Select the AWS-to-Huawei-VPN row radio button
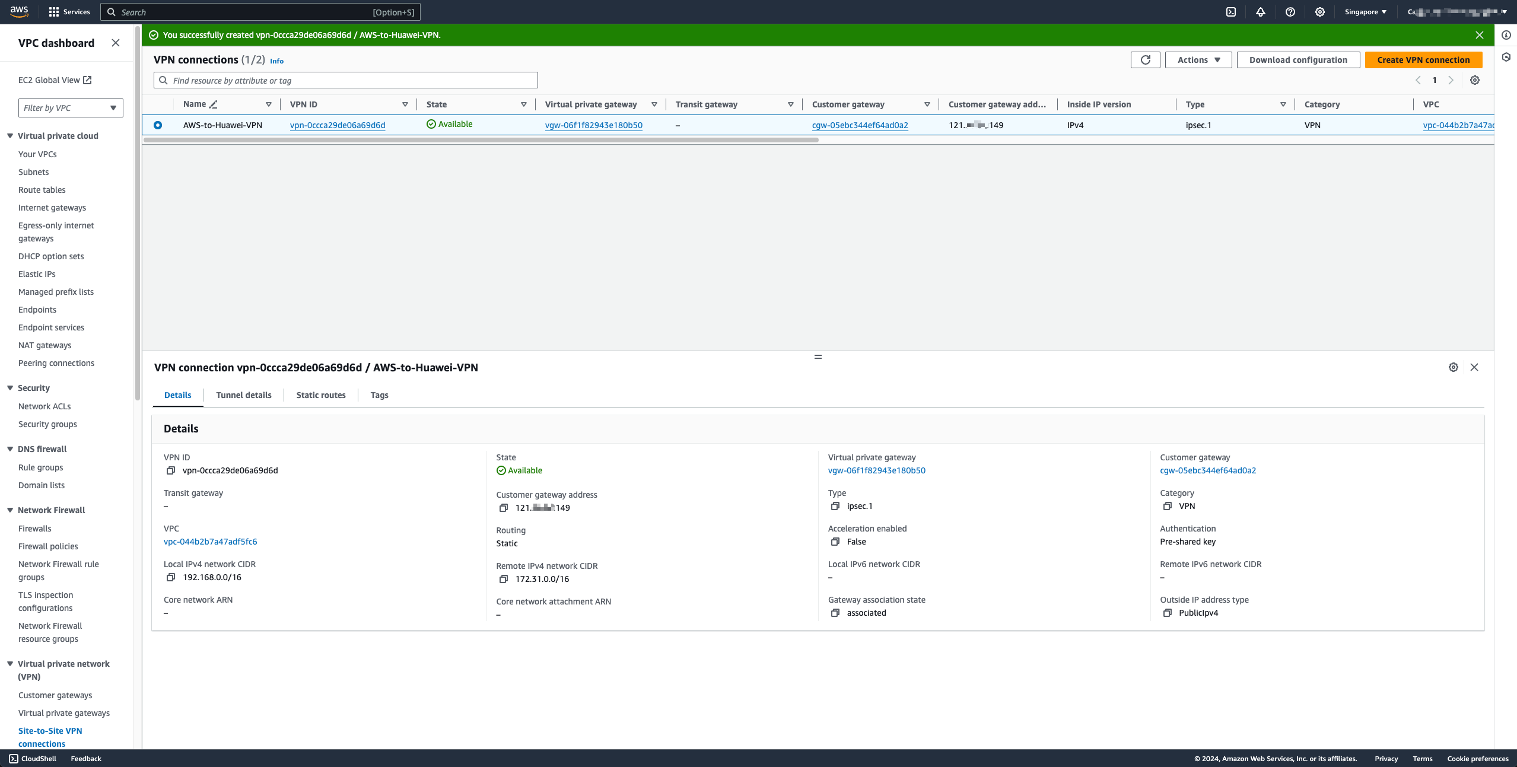This screenshot has width=1517, height=767. 158,125
